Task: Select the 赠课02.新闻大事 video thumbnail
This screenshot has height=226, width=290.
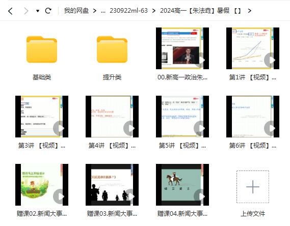Action: tap(42, 185)
